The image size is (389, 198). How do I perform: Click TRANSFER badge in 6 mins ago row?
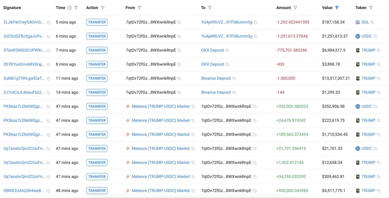(97, 36)
